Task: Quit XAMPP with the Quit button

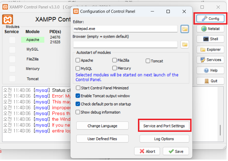Action: coord(210,81)
